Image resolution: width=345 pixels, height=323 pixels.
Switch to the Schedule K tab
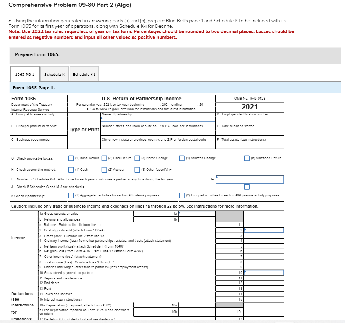(x=54, y=74)
